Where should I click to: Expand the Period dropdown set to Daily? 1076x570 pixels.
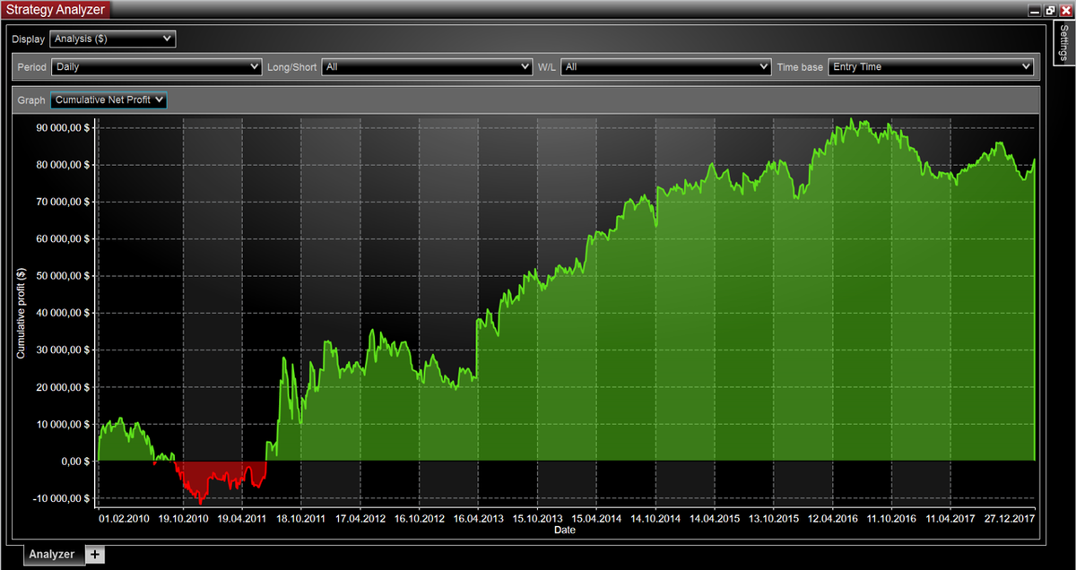156,67
